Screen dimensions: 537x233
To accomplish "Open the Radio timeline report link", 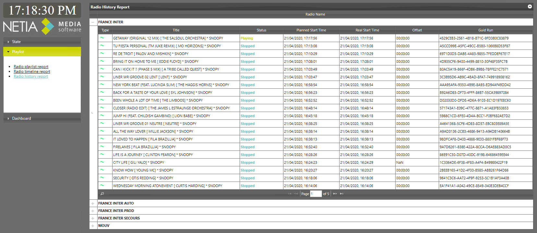I will 32,72.
